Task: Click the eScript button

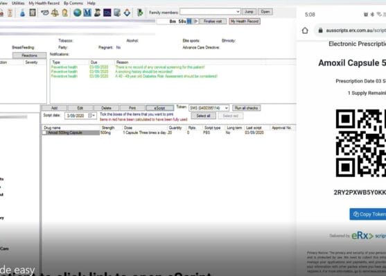Action: point(159,108)
